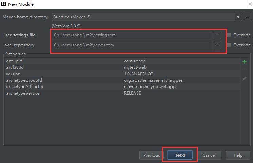
Task: Click the IntelliJ logo in title bar
Action: (x=3, y=4)
